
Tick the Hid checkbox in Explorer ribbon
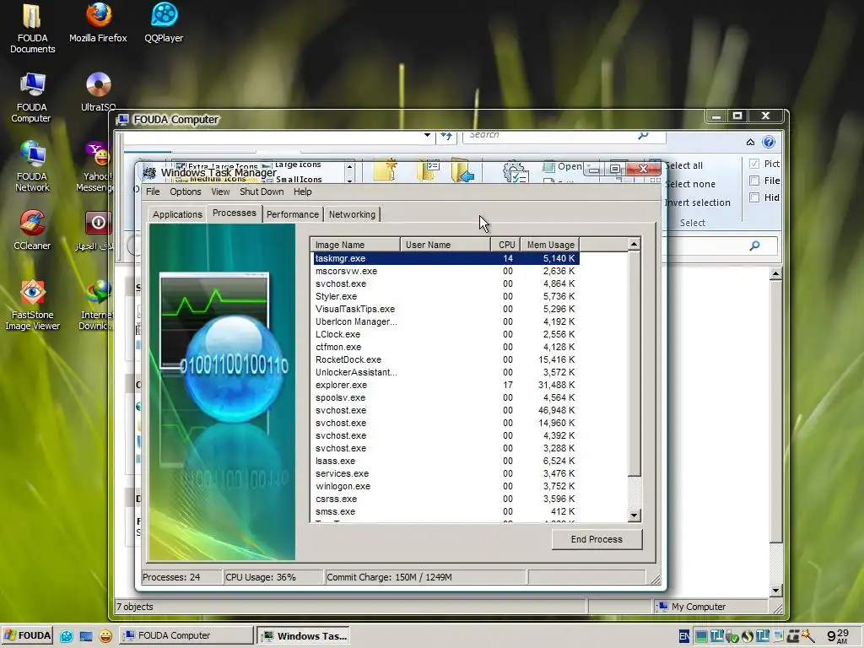point(754,197)
